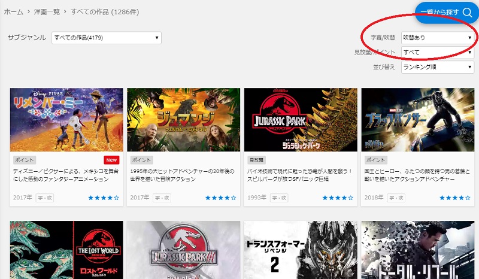Click すべての作品 (1286件) breadcrumb

(x=105, y=12)
